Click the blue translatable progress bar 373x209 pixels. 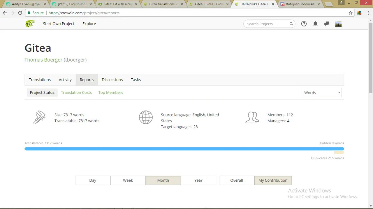(x=184, y=149)
